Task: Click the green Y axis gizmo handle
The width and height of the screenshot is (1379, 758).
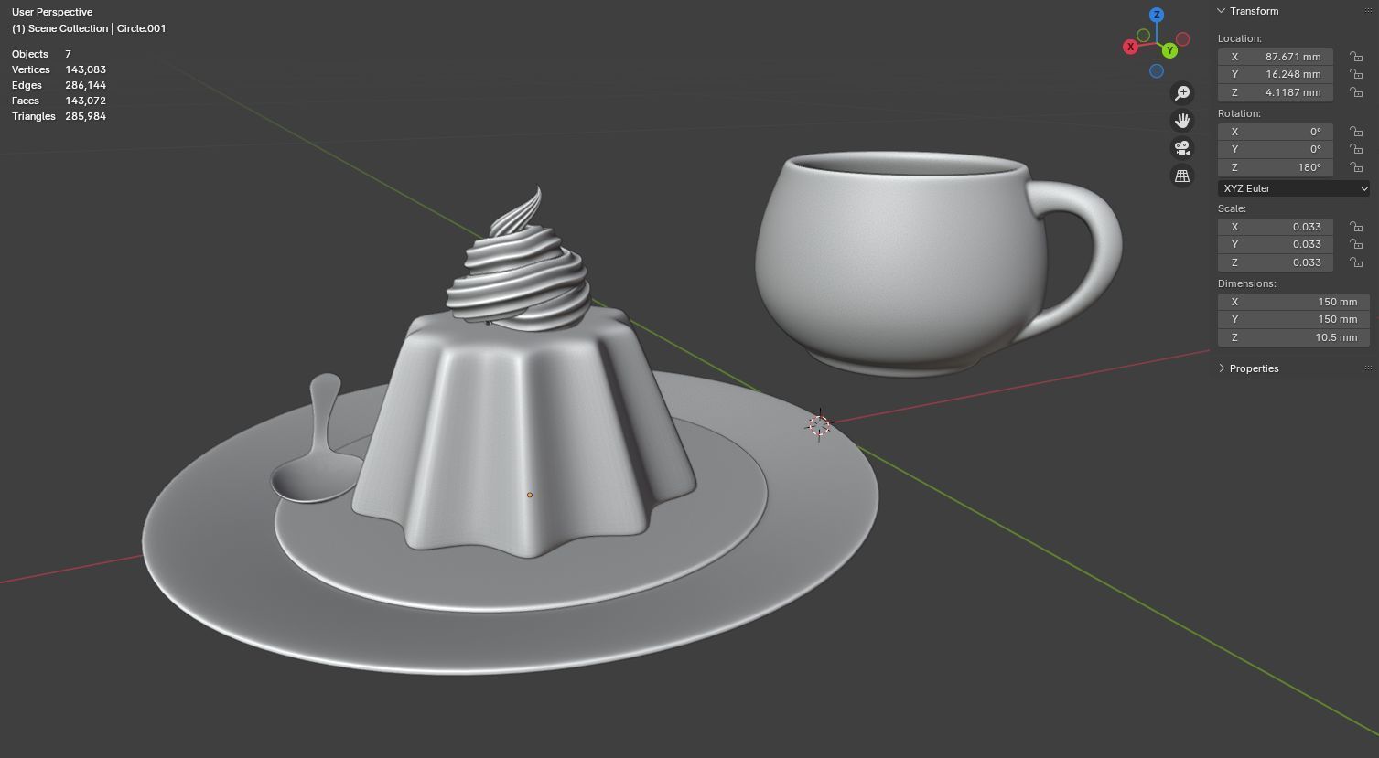Action: pyautogui.click(x=1169, y=50)
